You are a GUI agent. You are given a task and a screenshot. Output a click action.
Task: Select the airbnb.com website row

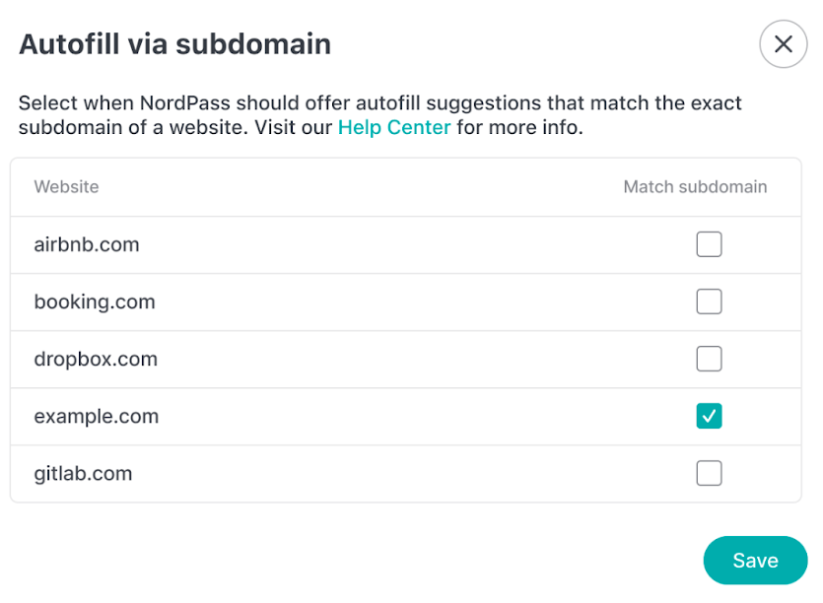click(87, 244)
